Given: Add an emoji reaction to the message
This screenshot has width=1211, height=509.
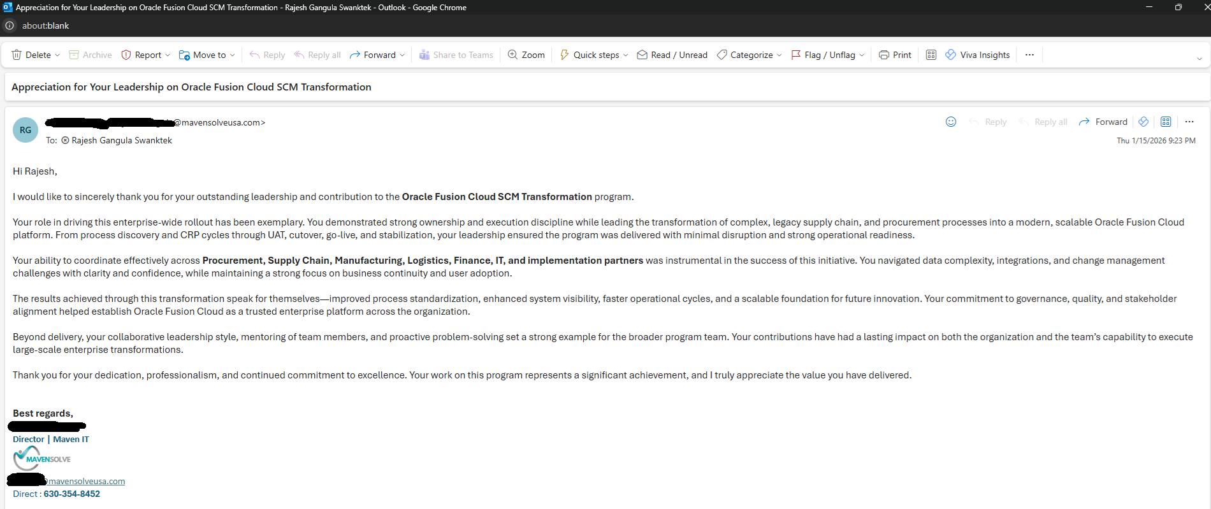Looking at the screenshot, I should [950, 122].
